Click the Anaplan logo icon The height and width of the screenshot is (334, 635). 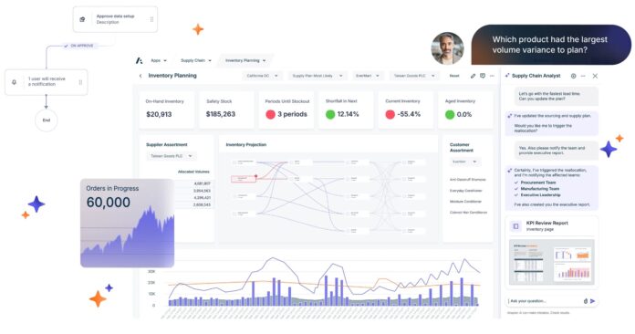(139, 60)
